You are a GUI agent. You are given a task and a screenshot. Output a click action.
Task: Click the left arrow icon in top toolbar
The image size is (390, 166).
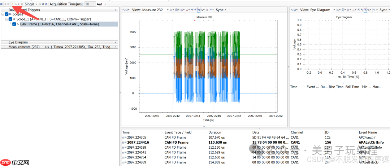coord(5,4)
